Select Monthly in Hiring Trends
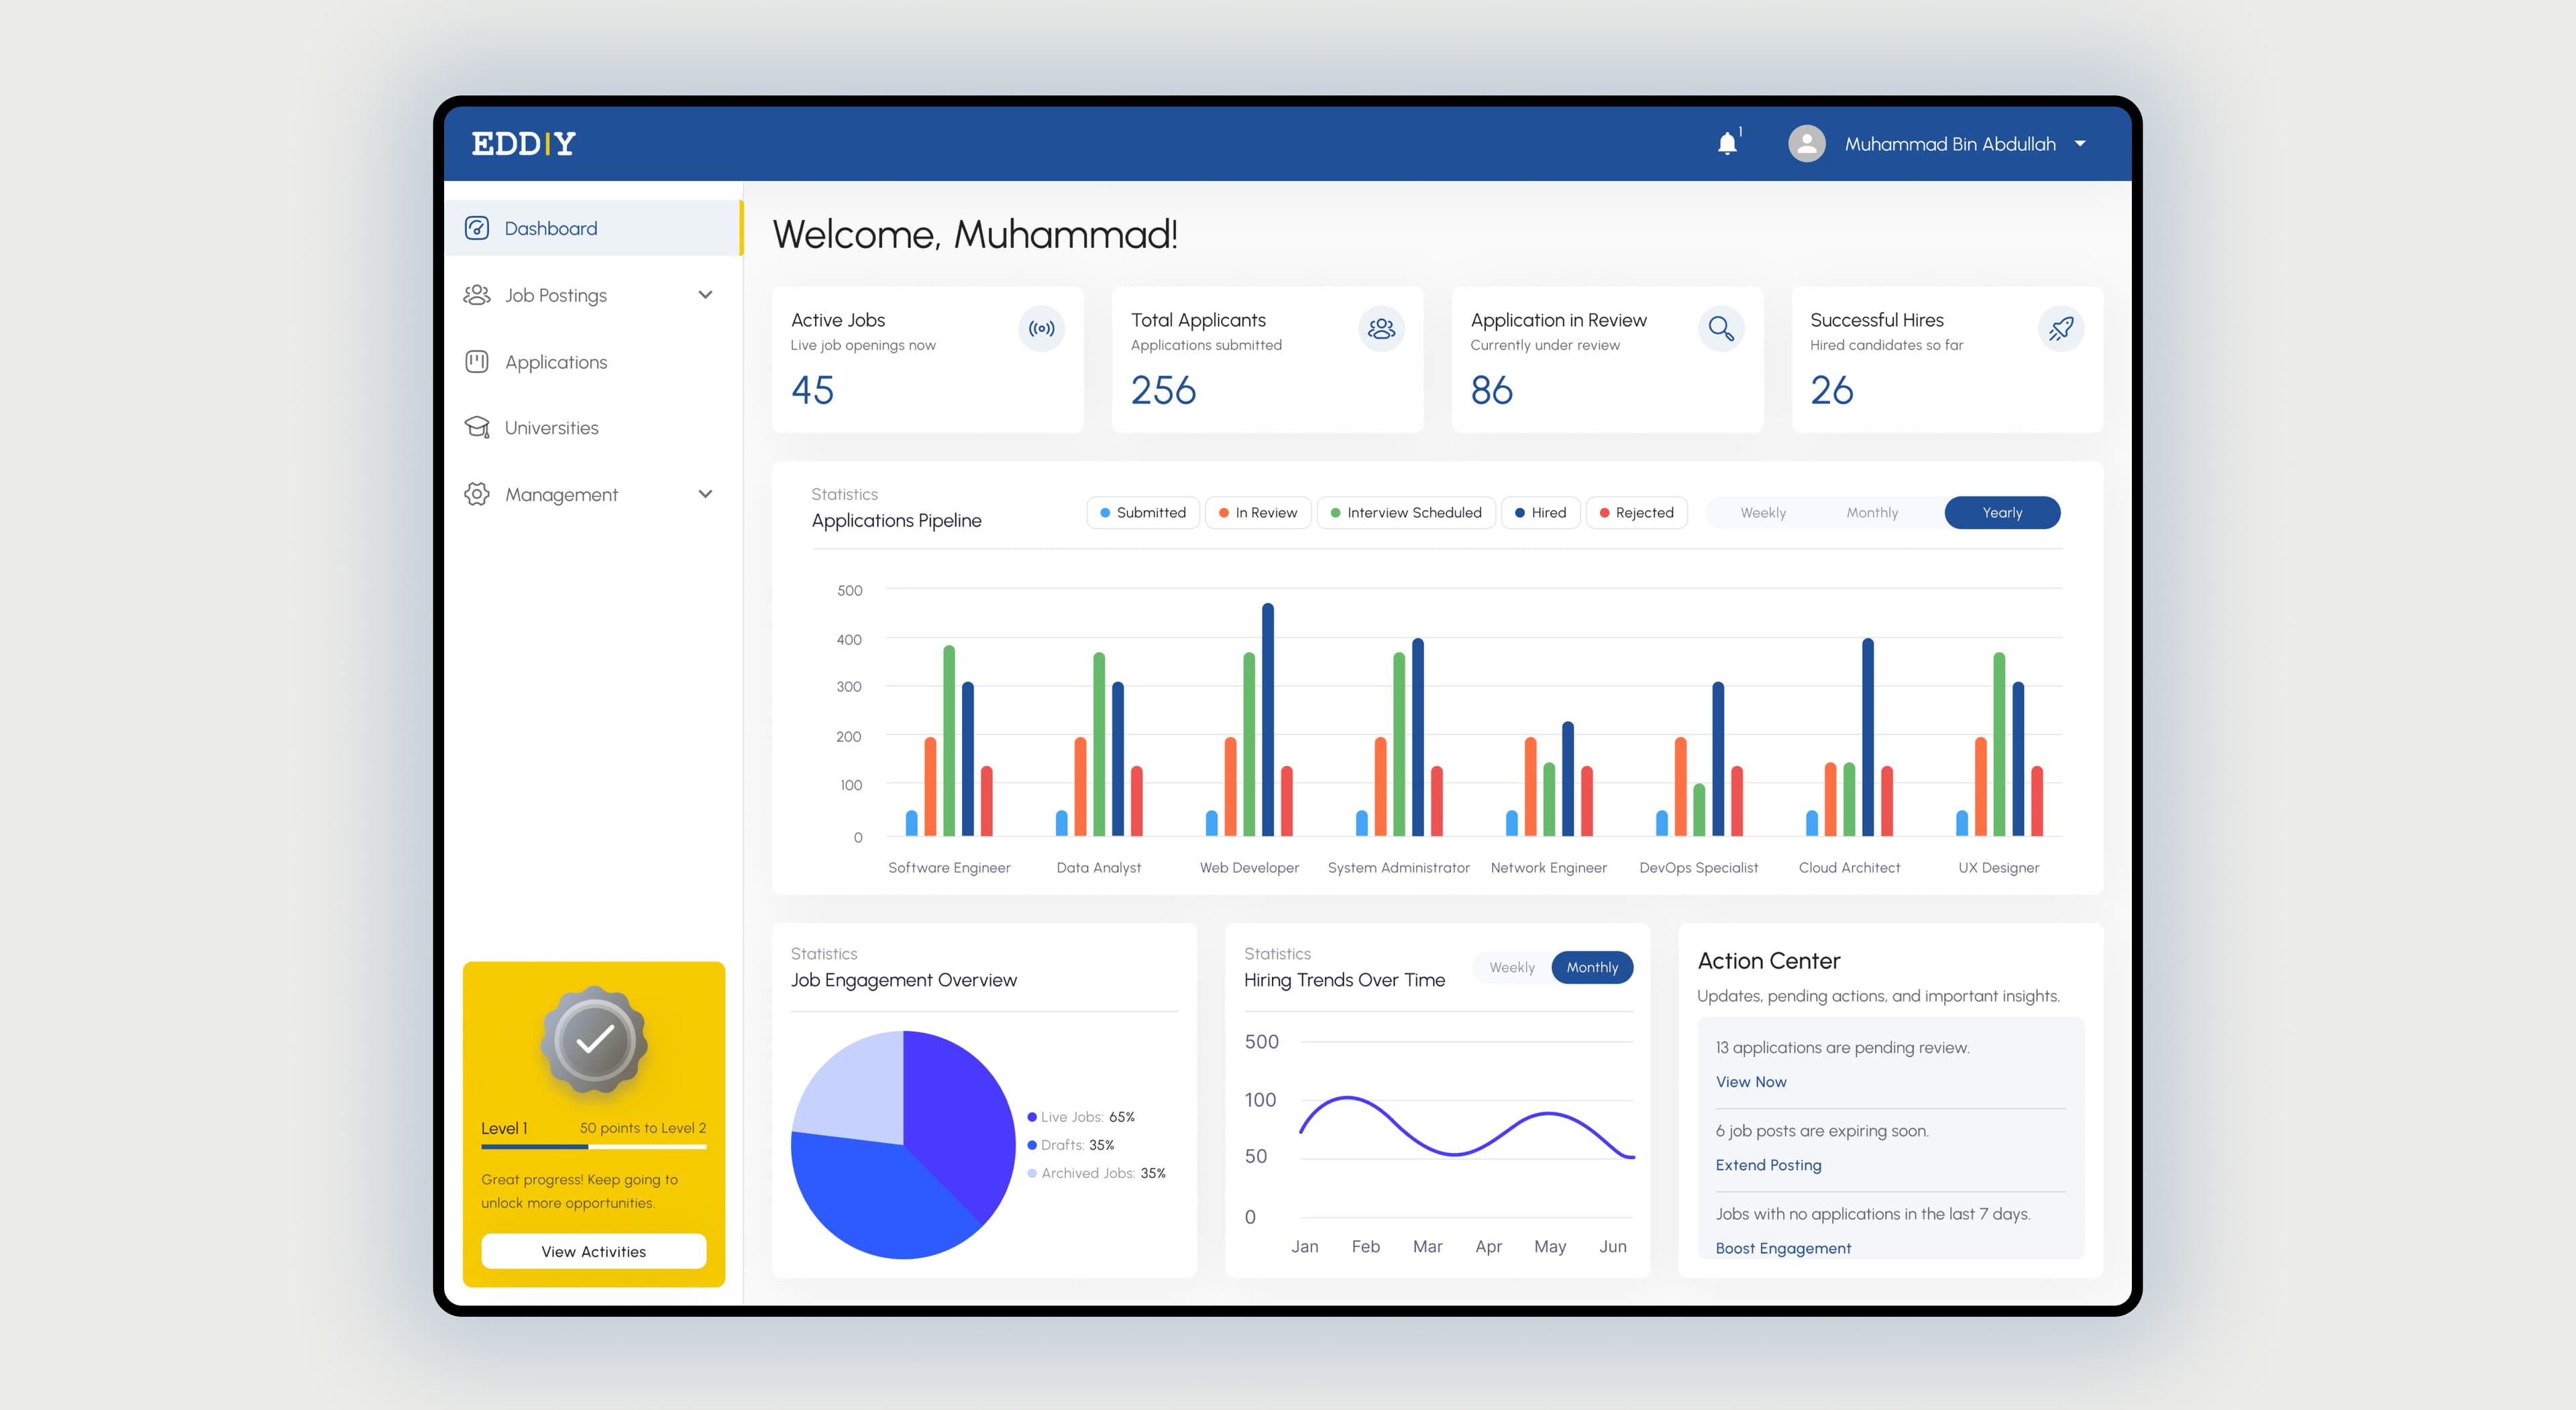 click(x=1592, y=967)
